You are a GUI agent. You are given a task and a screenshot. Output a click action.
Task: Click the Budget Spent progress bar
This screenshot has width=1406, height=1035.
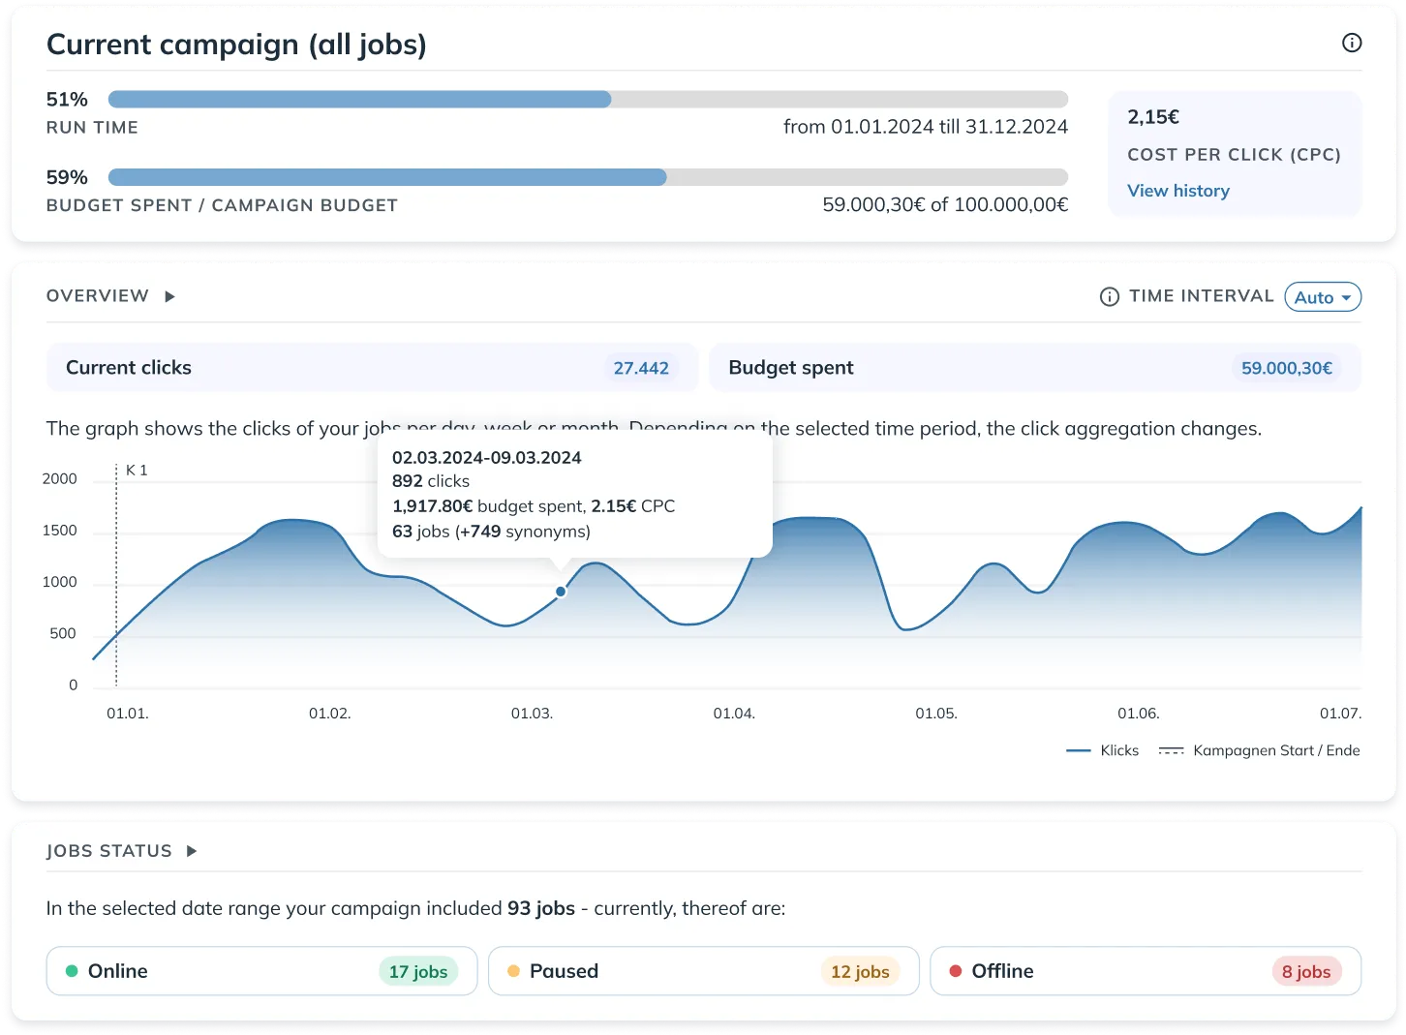click(x=588, y=177)
